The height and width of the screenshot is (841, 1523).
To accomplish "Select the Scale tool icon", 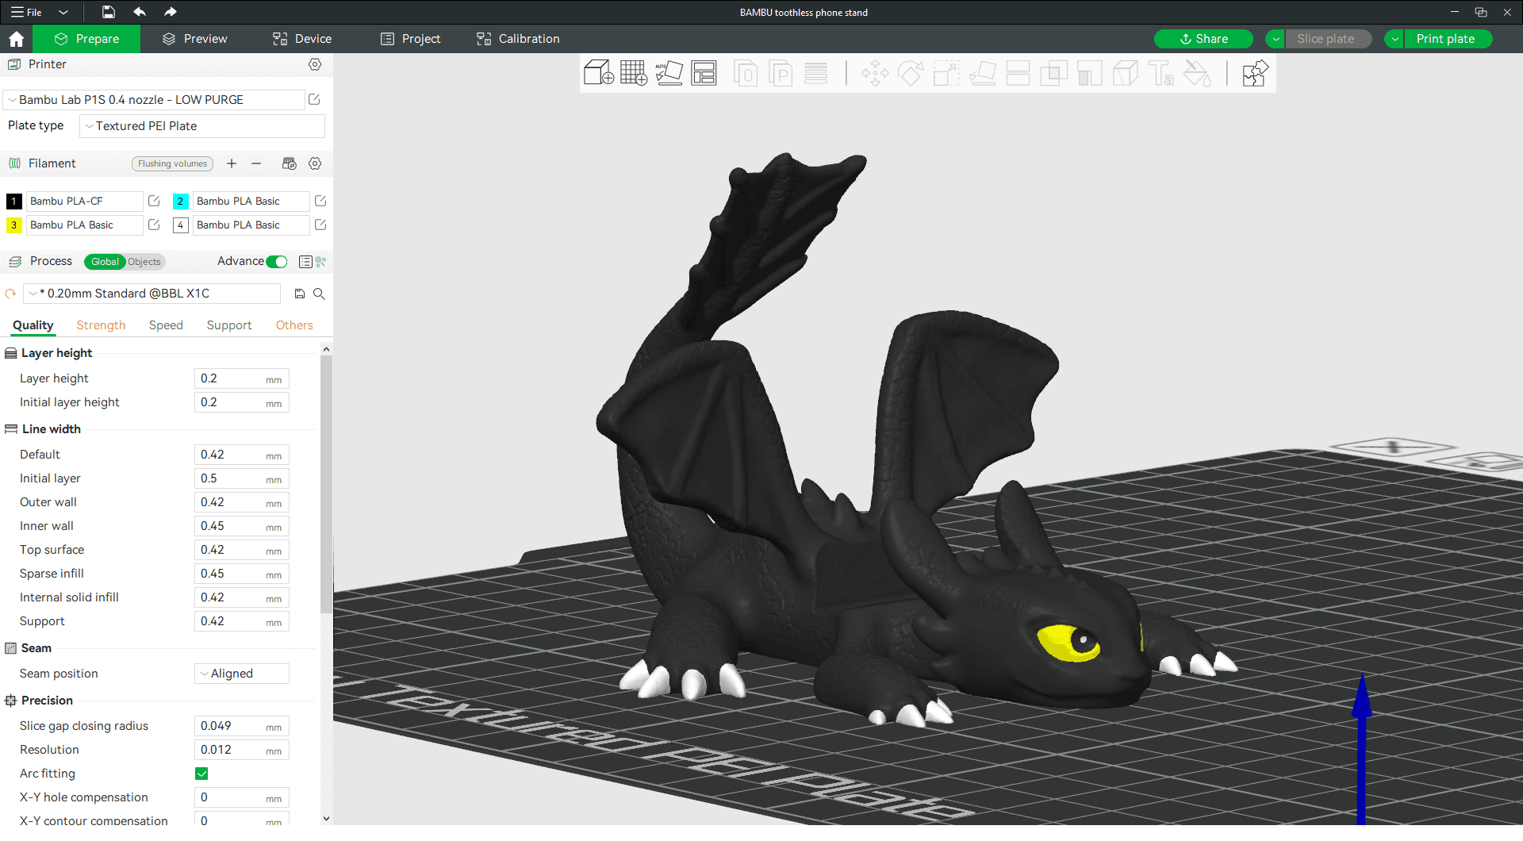I will pyautogui.click(x=946, y=73).
